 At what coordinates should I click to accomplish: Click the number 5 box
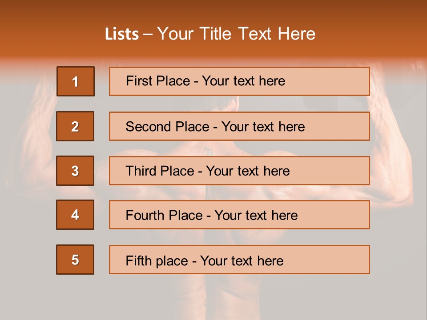coord(75,260)
